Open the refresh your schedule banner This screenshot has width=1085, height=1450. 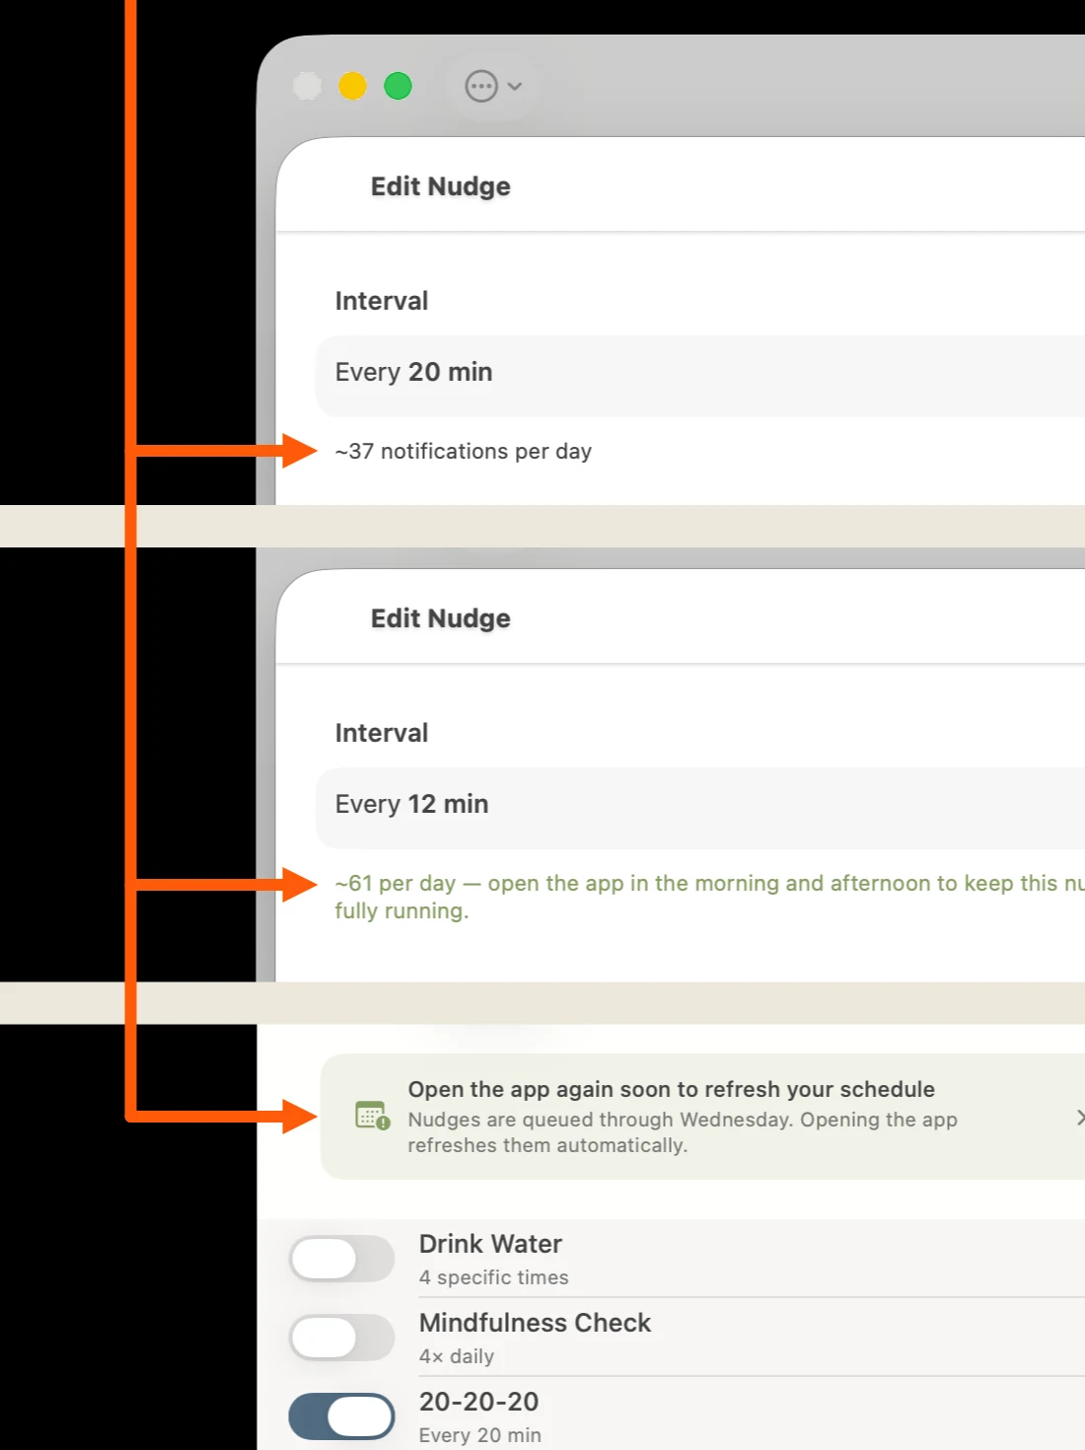pyautogui.click(x=702, y=1117)
